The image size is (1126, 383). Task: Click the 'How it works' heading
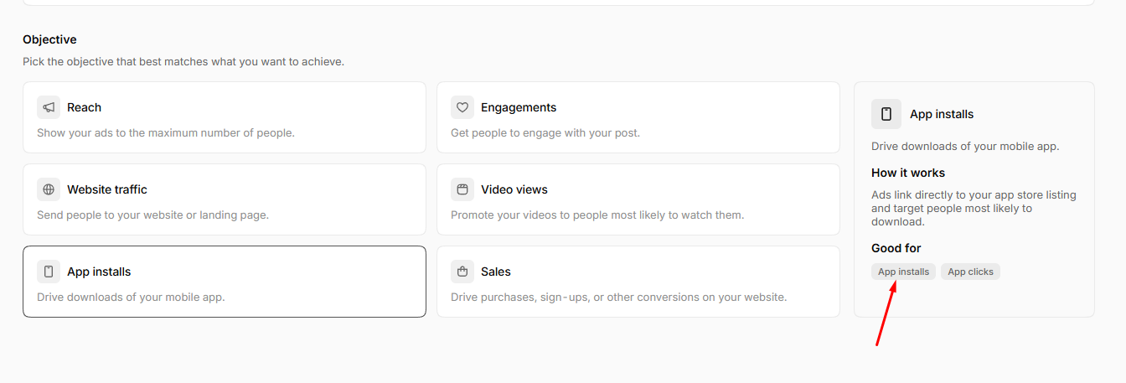[x=908, y=173]
